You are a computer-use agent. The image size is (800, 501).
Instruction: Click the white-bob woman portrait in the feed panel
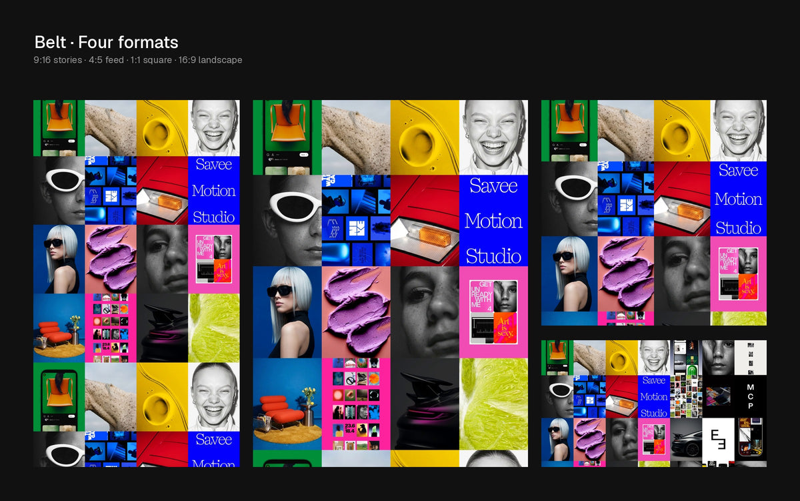[287, 312]
